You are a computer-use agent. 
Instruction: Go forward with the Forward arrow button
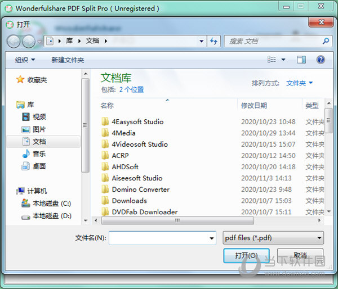point(29,41)
